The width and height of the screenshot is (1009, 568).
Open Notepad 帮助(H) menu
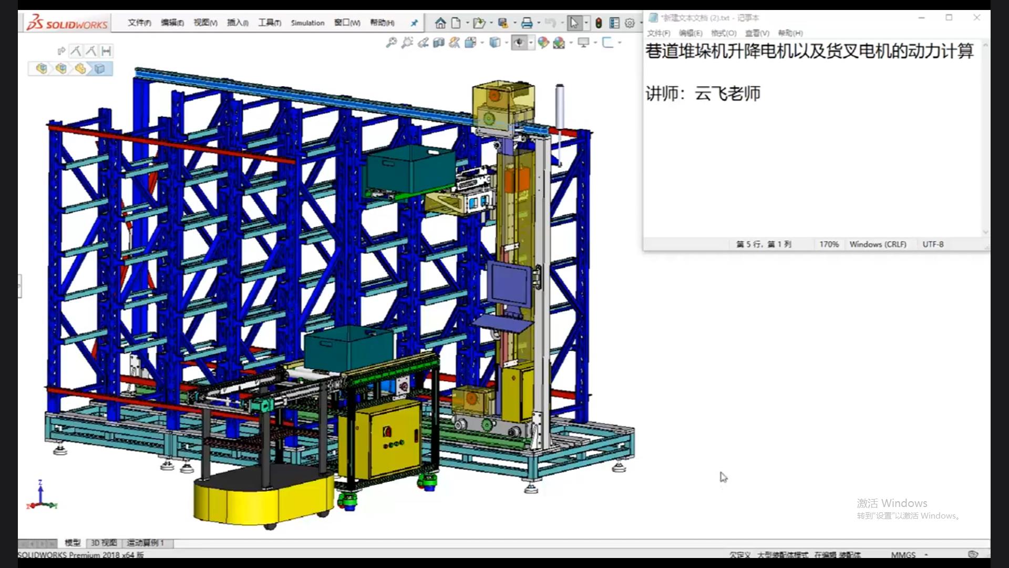[790, 33]
